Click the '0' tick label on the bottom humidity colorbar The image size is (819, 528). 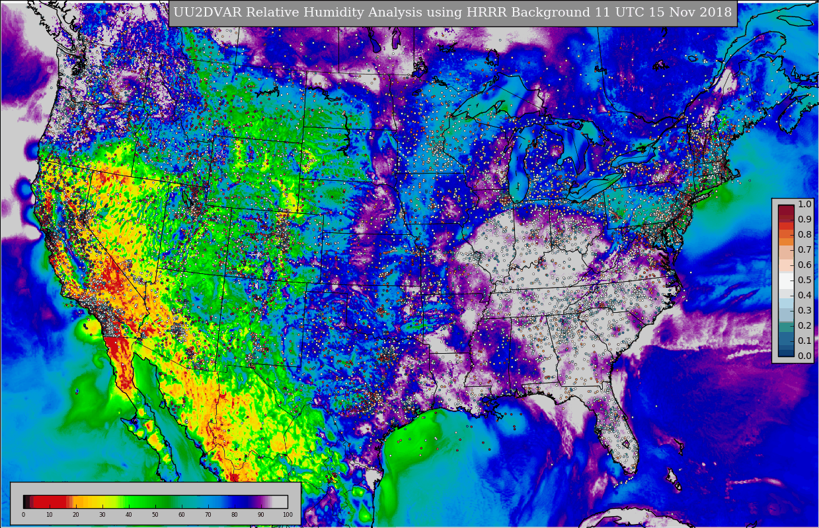(x=23, y=515)
